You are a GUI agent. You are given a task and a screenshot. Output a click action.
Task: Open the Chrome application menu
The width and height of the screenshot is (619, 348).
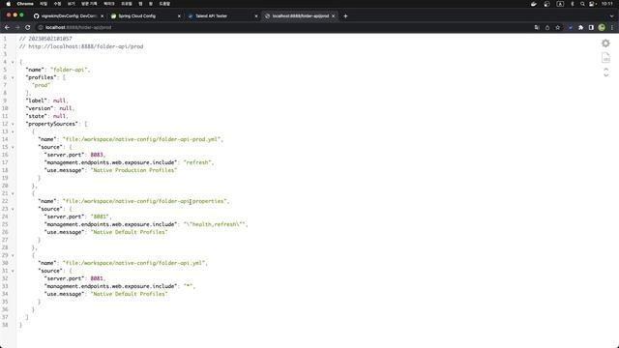point(25,4)
